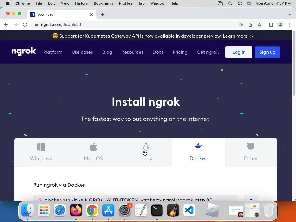Close the Download tab
The width and height of the screenshot is (296, 222).
[92, 14]
